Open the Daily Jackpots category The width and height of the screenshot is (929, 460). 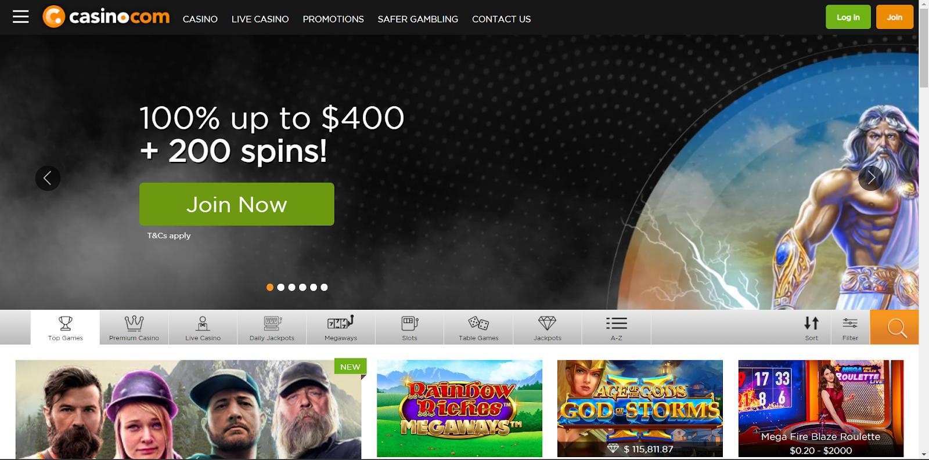pos(272,328)
